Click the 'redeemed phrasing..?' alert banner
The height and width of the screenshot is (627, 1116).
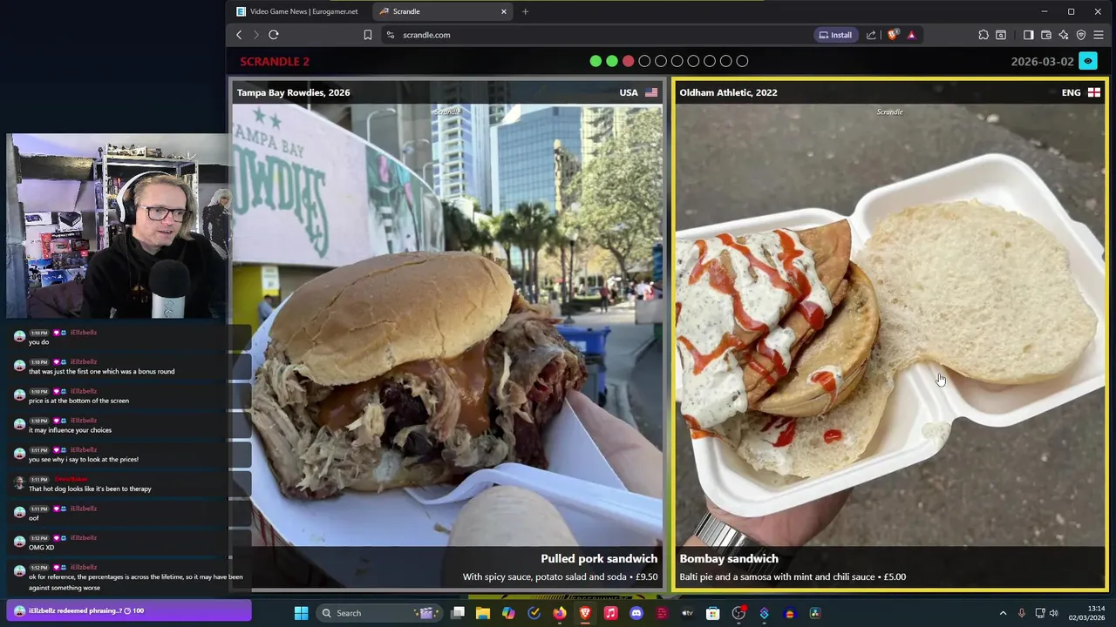point(129,610)
